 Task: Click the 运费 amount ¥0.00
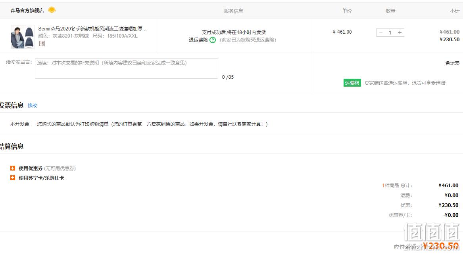pyautogui.click(x=451, y=195)
